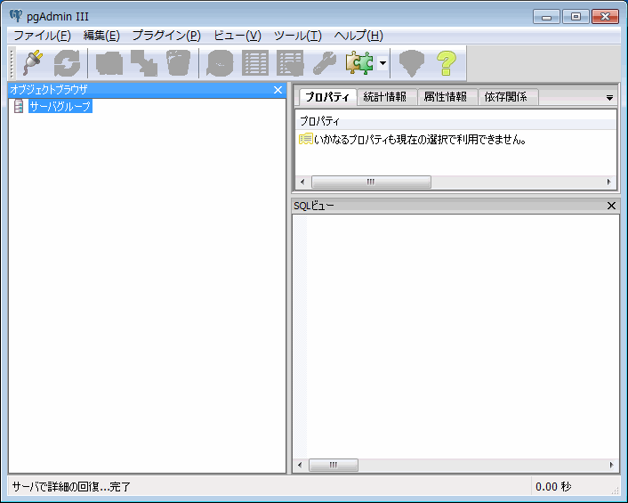628x503 pixels.
Task: Click the pgAdmin elephant title bar icon
Action: click(16, 16)
